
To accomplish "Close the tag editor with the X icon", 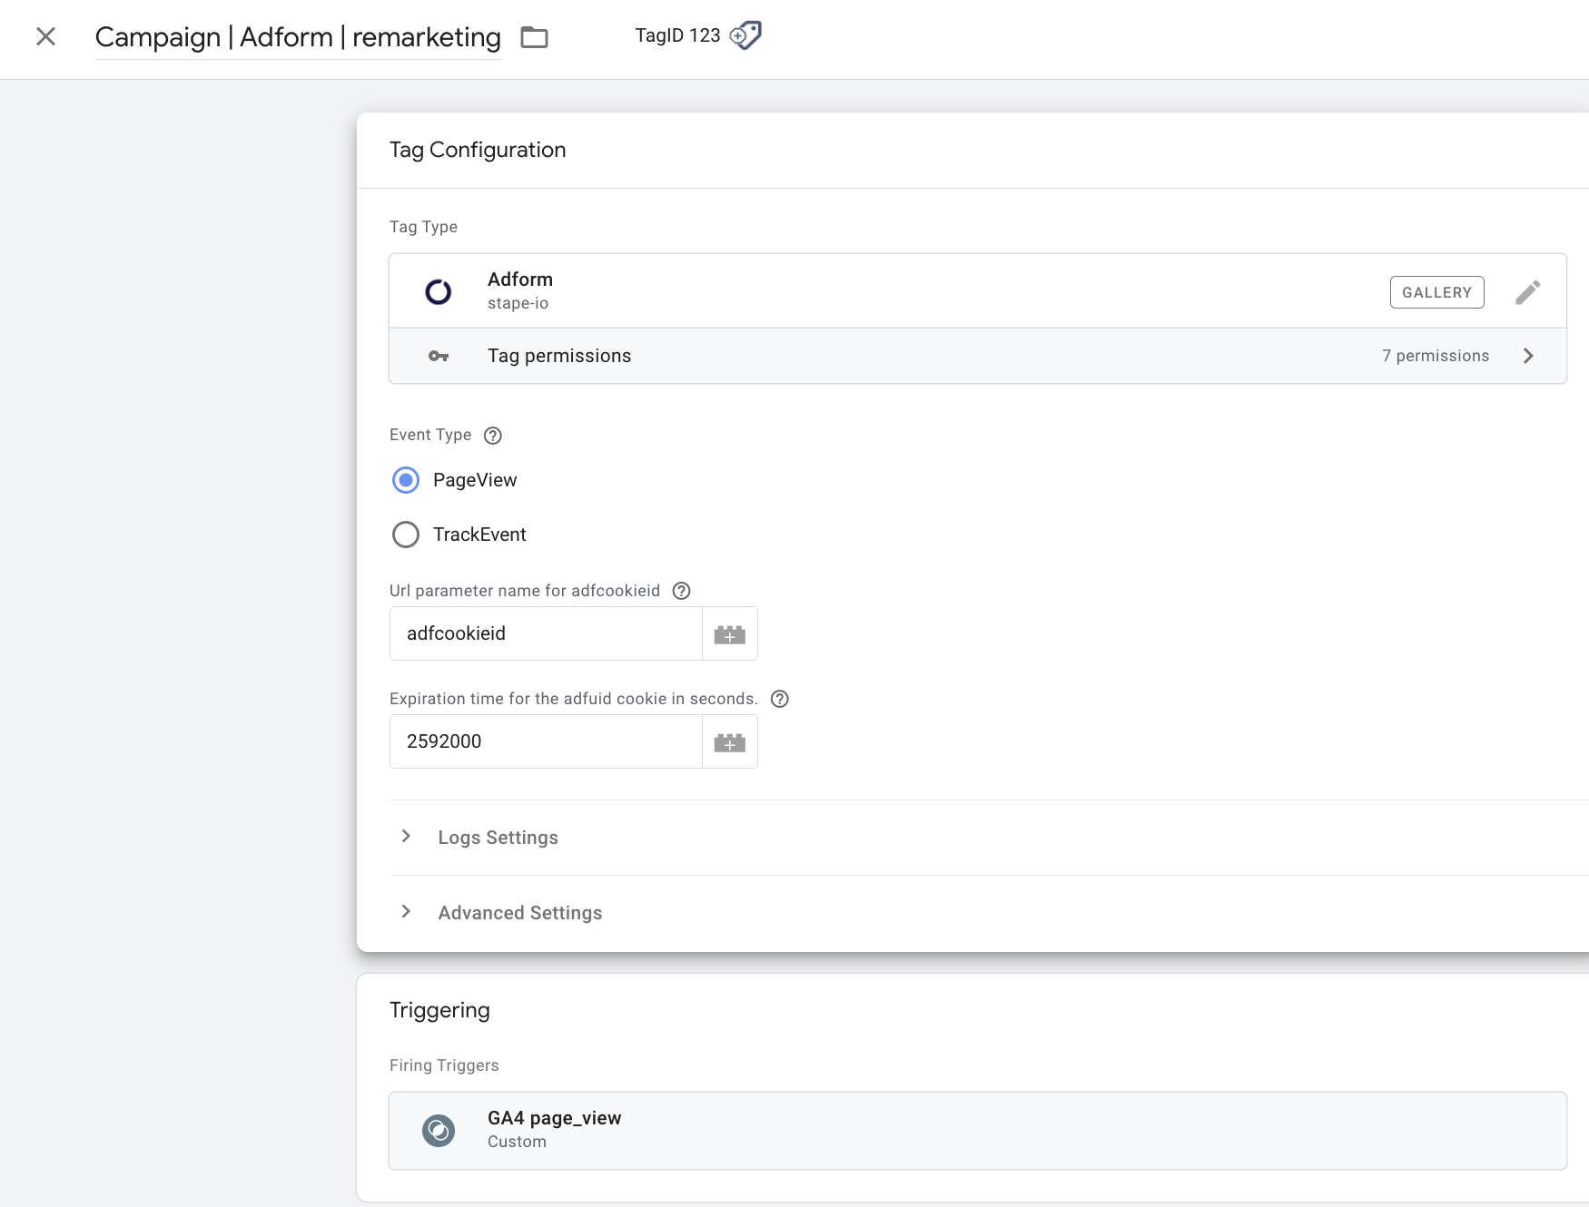I will pos(45,36).
